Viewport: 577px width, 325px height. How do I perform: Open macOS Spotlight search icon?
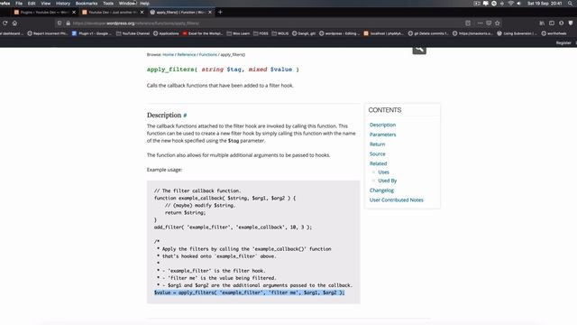(x=570, y=4)
